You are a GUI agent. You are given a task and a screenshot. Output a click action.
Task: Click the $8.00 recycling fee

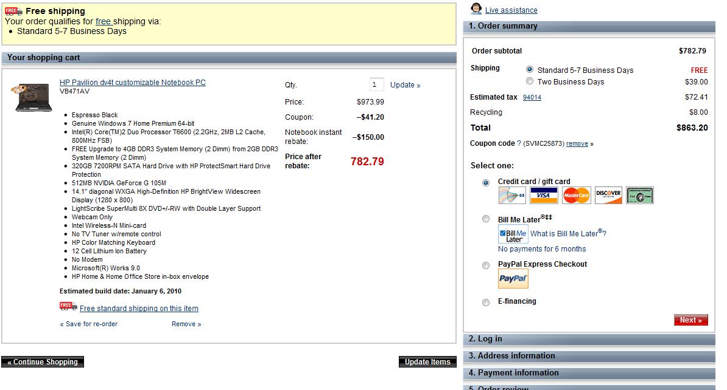click(x=699, y=112)
